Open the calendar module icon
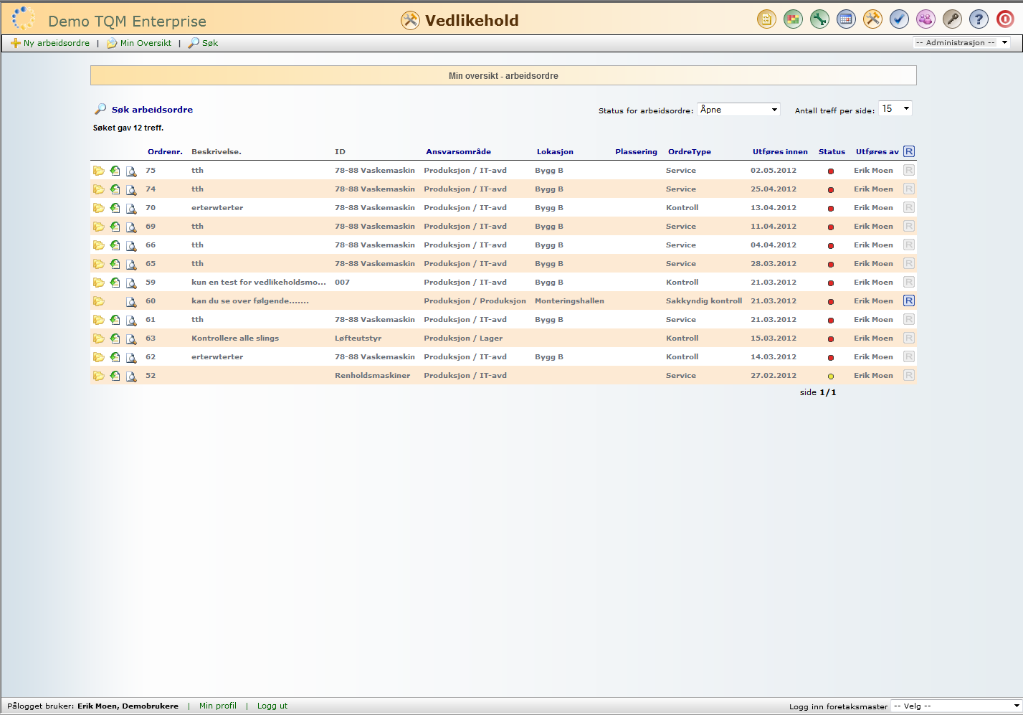 (x=846, y=19)
